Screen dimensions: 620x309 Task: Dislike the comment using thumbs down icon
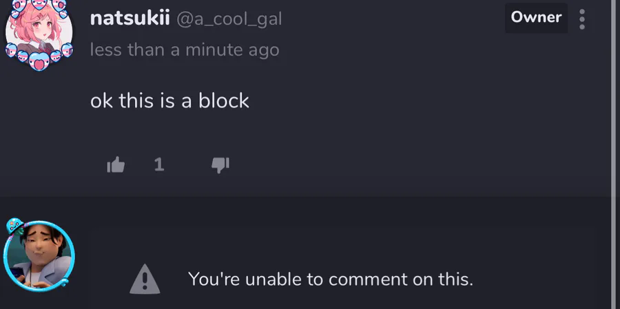click(220, 165)
